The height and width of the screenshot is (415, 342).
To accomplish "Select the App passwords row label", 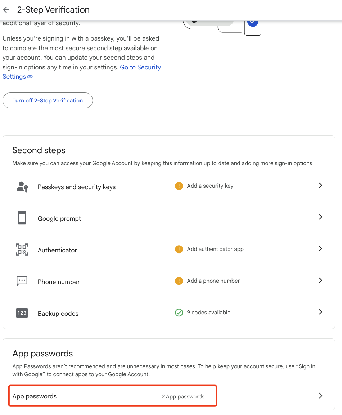I will 35,396.
